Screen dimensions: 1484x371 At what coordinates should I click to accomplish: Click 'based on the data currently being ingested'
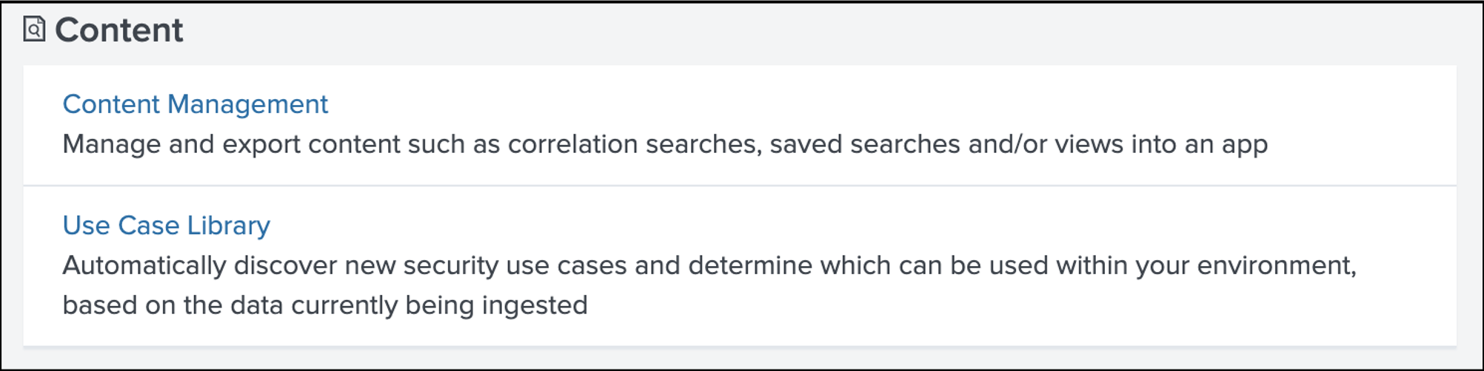point(324,305)
